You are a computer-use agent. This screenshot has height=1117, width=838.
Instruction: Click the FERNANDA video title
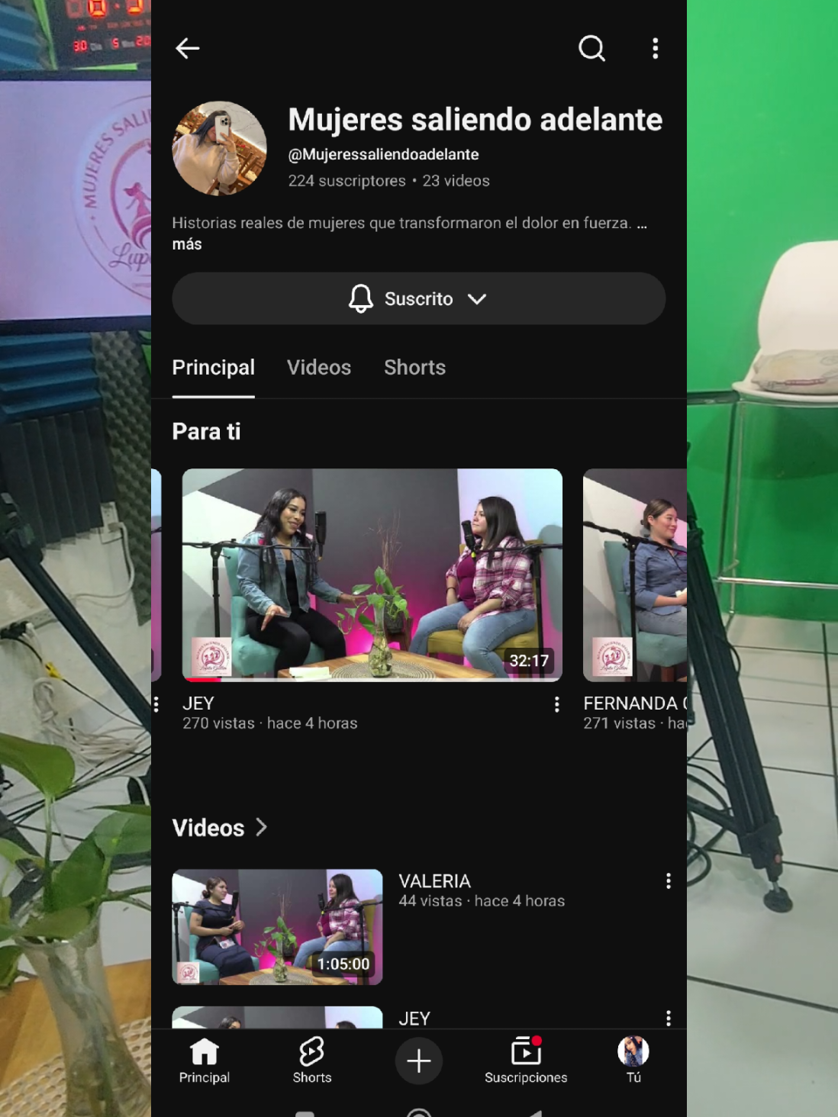[x=635, y=703]
